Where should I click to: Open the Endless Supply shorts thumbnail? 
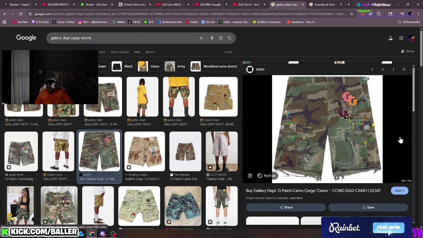(145, 151)
